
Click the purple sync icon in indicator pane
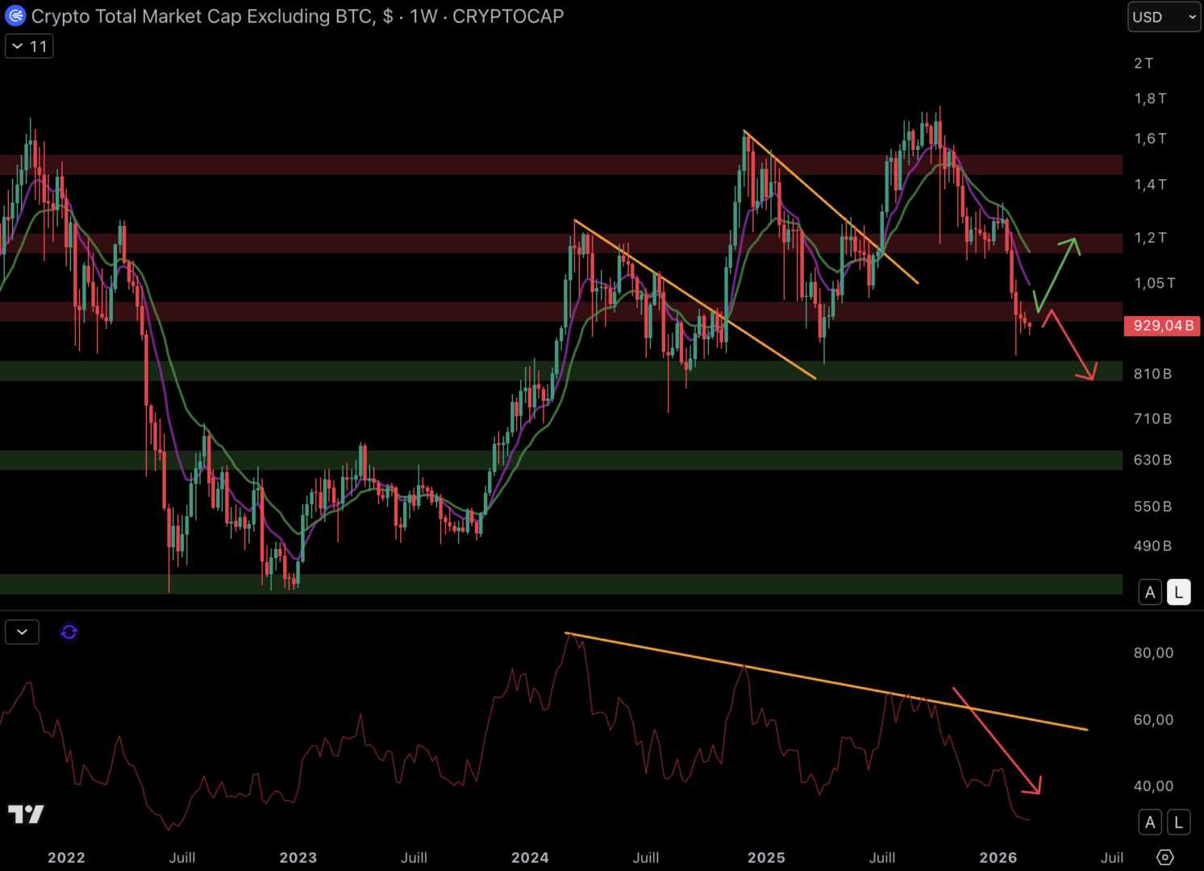[69, 632]
